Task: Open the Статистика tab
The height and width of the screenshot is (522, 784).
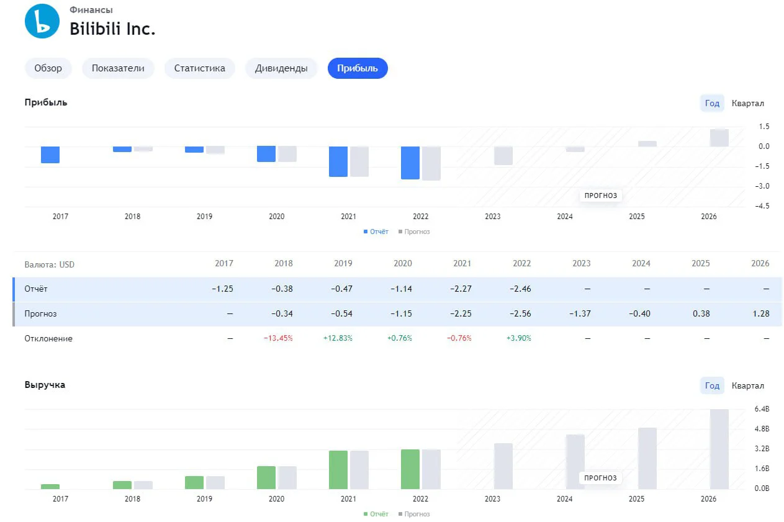Action: 199,68
